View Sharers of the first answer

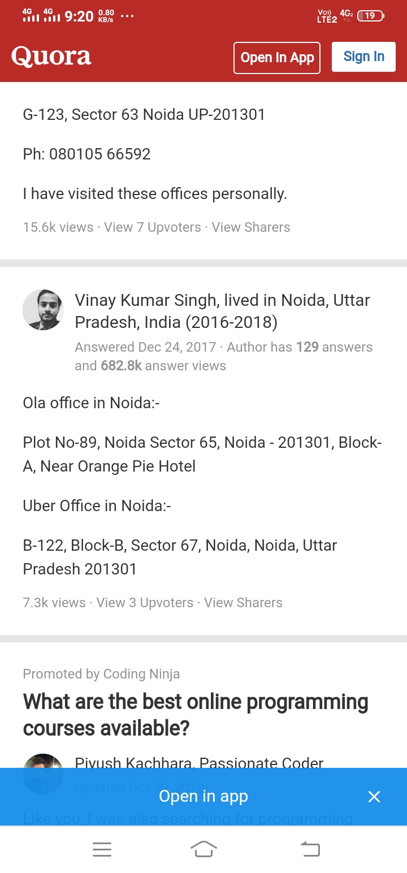(x=251, y=227)
